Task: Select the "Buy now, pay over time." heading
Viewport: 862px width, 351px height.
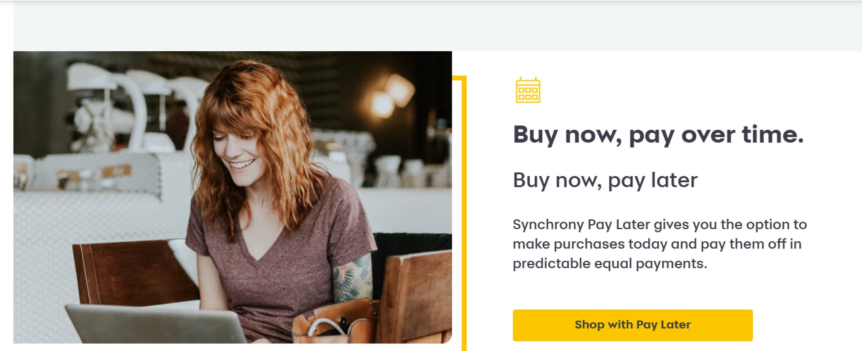Action: [658, 134]
